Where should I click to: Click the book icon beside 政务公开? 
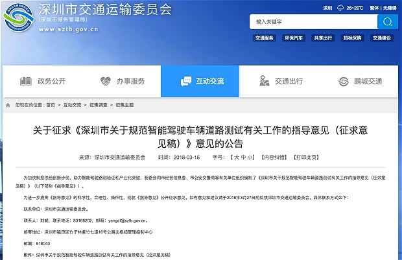tap(26, 81)
